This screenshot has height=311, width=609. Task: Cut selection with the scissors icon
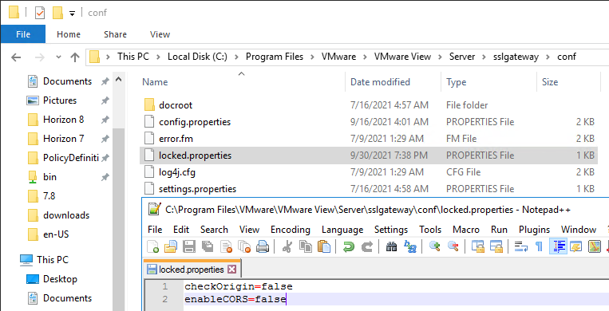click(287, 246)
